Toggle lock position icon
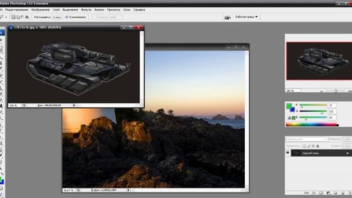This screenshot has height=198, width=352. (313, 146)
